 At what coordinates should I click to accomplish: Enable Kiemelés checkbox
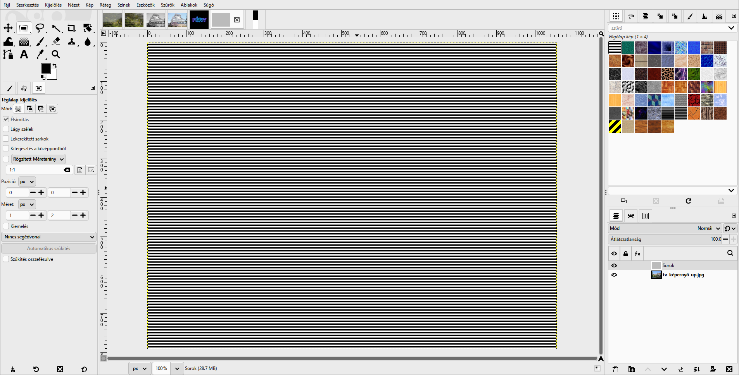tap(6, 226)
